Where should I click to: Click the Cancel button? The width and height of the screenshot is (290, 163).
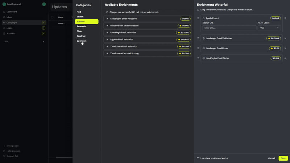272,158
